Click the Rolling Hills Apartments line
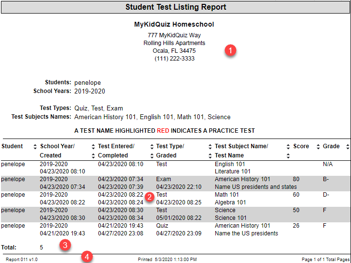351x263 pixels. [x=175, y=43]
